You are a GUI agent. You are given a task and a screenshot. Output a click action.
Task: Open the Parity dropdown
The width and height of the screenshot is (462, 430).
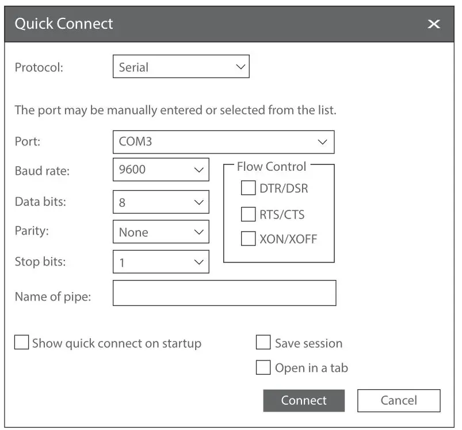point(161,232)
